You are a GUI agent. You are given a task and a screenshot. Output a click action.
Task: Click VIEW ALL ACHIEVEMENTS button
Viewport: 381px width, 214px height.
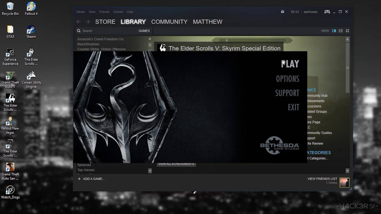(176, 164)
